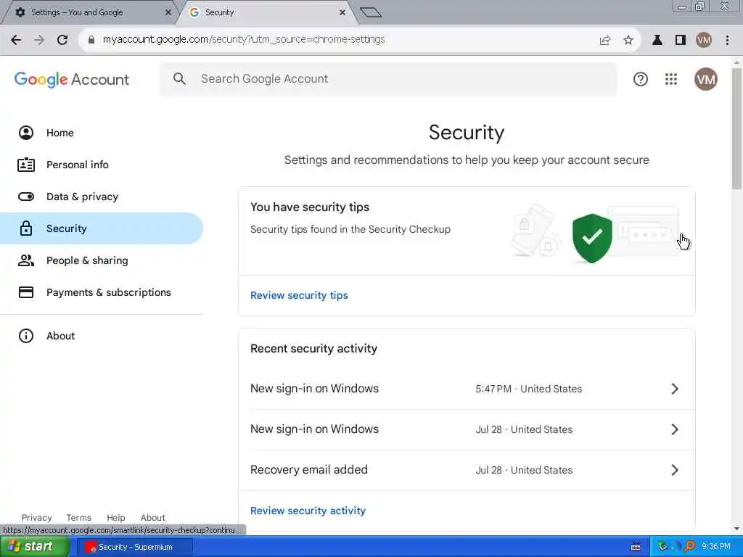
Task: Go back with the browser back arrow
Action: [16, 40]
